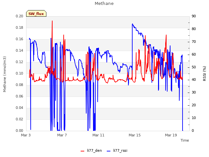Click the 0.02 left axis value
Screen dimensions: 209x157
tap(20, 119)
